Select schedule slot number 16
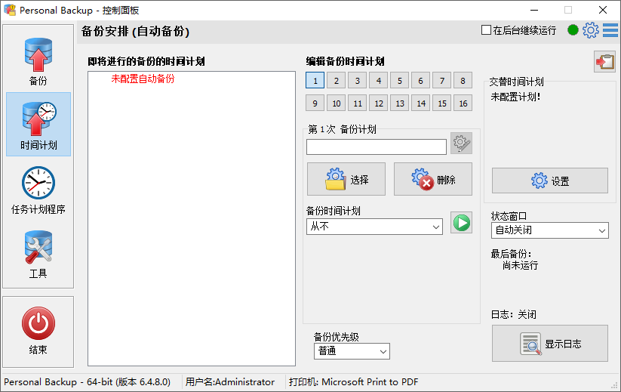 463,103
